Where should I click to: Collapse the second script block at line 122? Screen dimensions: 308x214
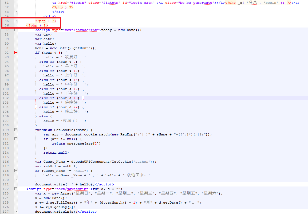tap(16, 189)
